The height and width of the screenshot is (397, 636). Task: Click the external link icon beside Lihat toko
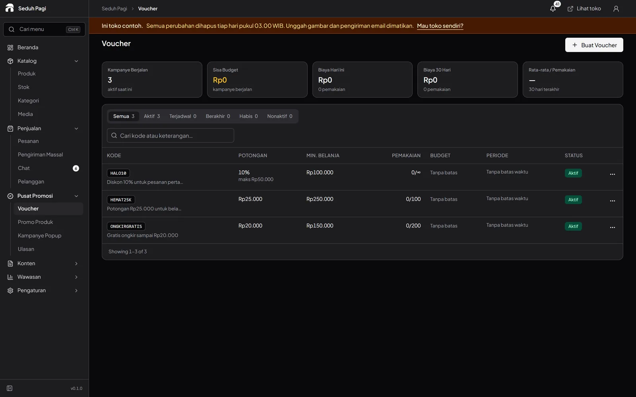[x=570, y=9]
